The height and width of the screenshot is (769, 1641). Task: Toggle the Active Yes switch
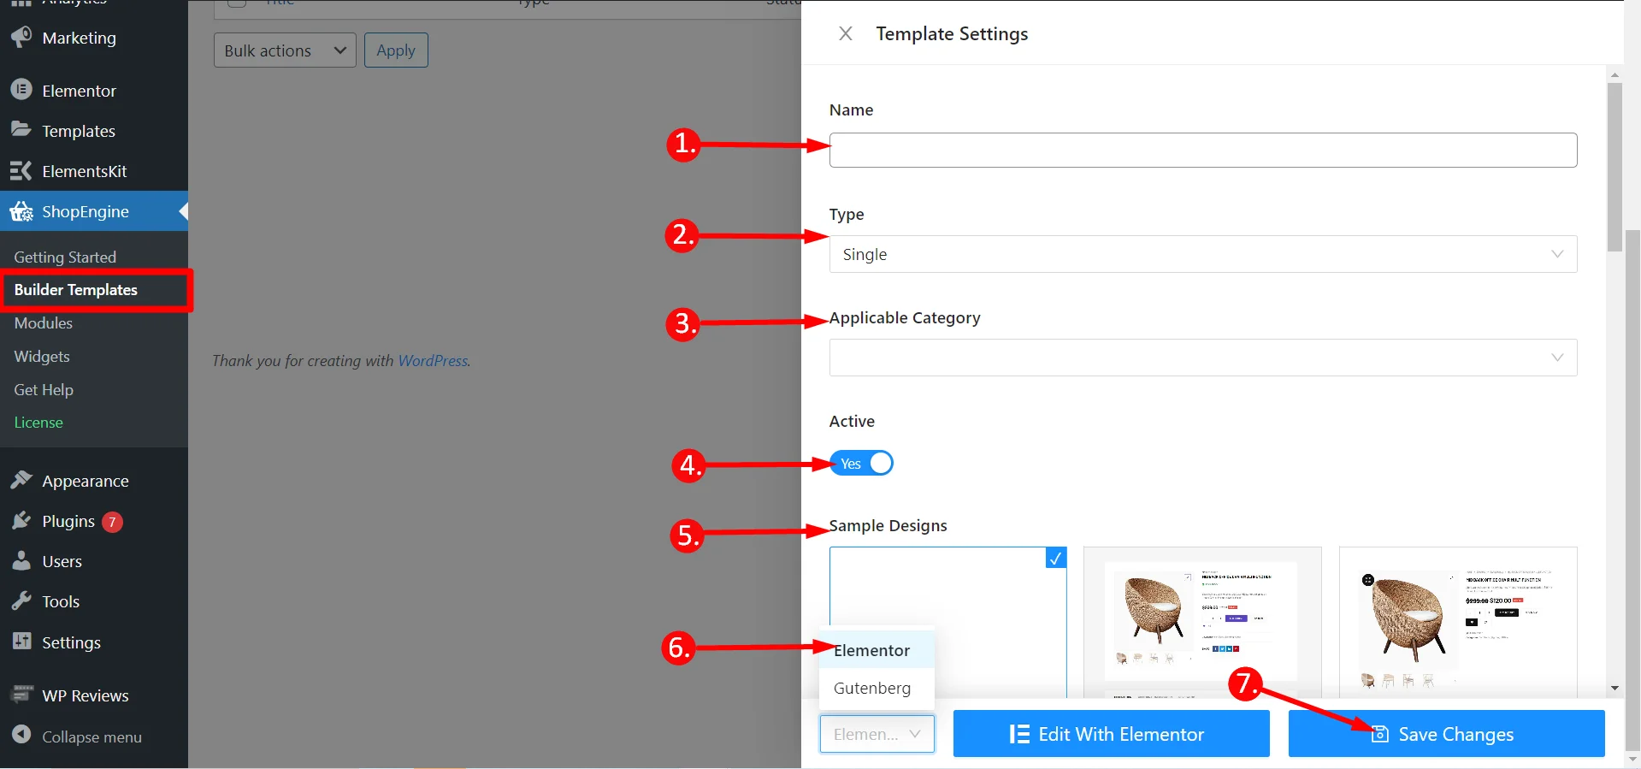pyautogui.click(x=861, y=463)
